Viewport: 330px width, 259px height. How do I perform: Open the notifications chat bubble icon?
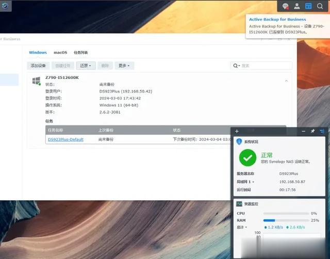285,6
